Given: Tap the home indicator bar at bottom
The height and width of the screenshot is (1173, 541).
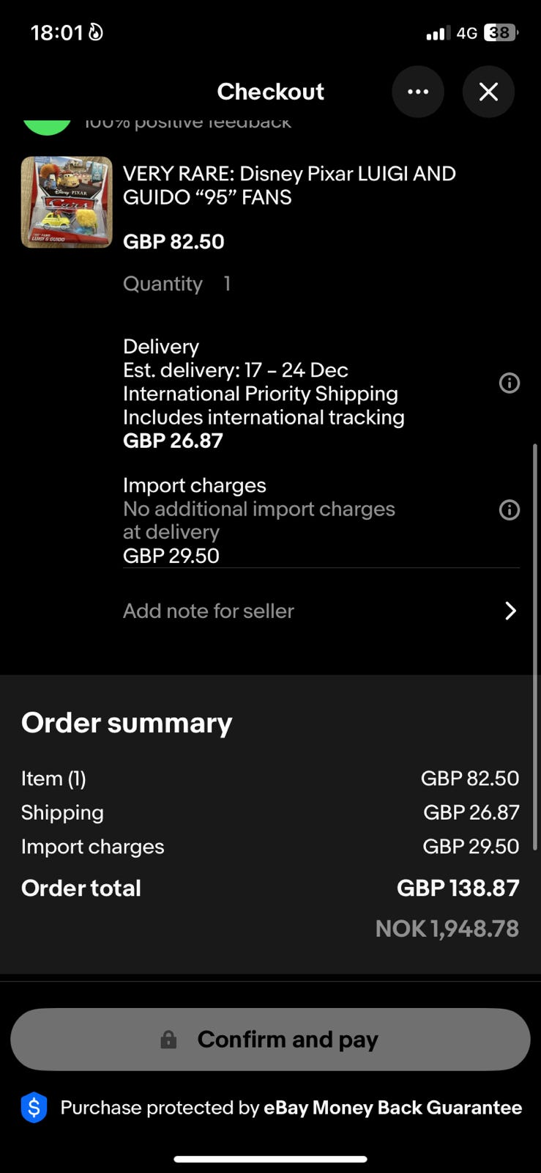Looking at the screenshot, I should (270, 1159).
